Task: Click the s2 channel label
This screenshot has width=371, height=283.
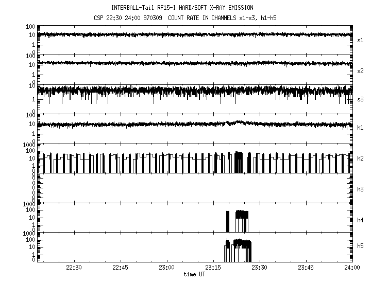Action: click(x=361, y=70)
